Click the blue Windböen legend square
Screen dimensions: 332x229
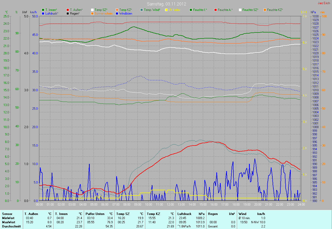pos(117,13)
